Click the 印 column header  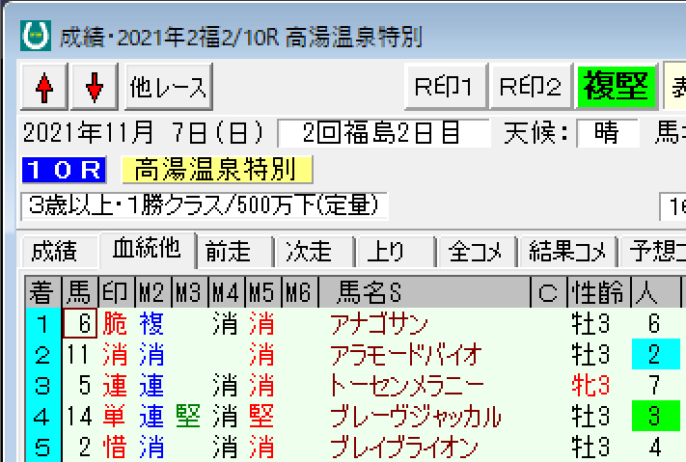click(117, 292)
